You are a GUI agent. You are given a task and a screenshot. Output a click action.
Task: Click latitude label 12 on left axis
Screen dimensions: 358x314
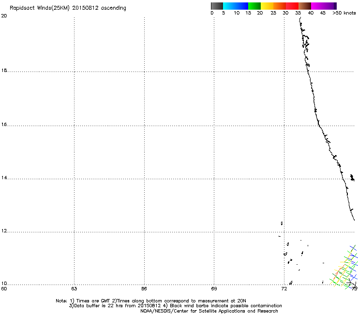point(4,231)
